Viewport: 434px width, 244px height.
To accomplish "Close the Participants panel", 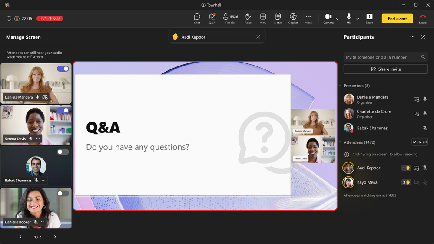I will click(423, 37).
